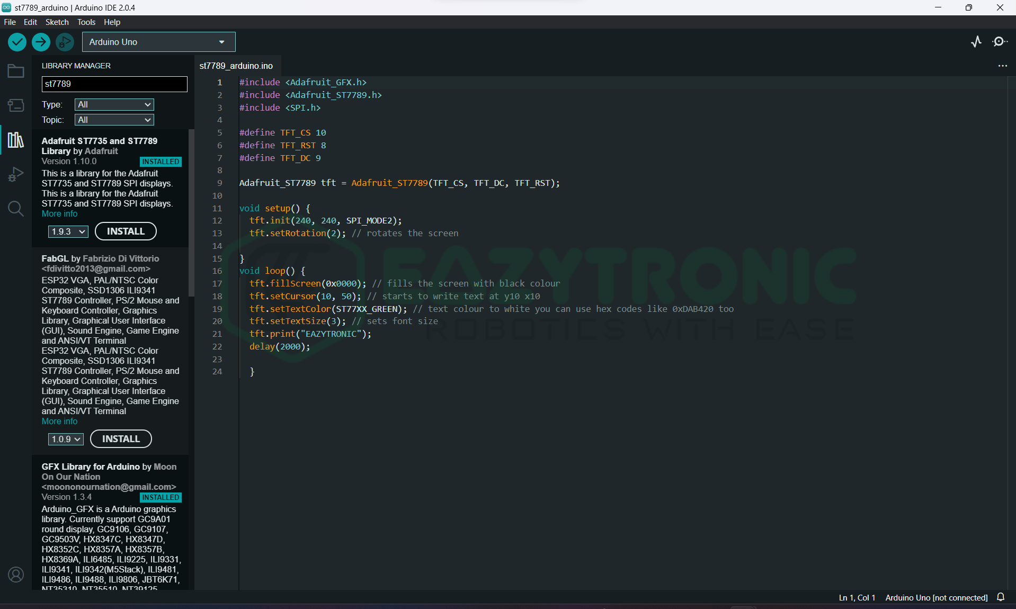The height and width of the screenshot is (609, 1016).
Task: Open the Serial Monitor
Action: point(1000,42)
